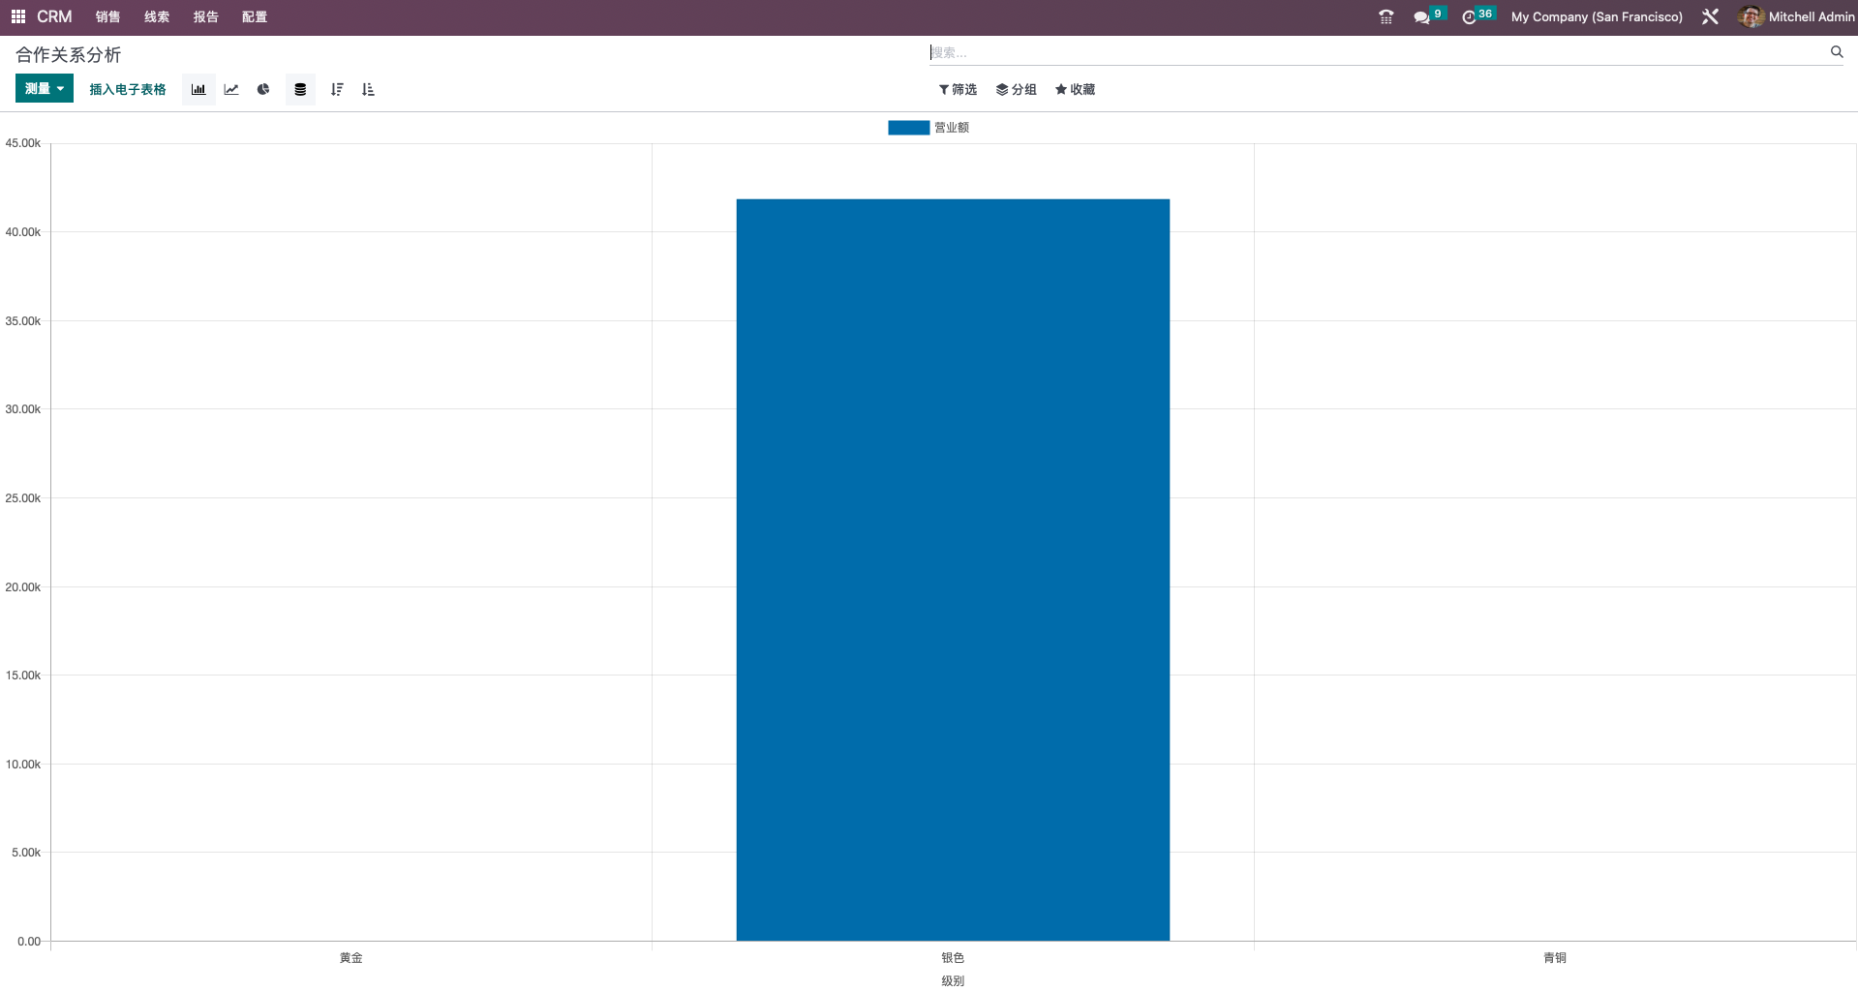Viewport: 1858px width, 991px height.
Task: Click the 40.00k axis value
Action: (x=23, y=232)
